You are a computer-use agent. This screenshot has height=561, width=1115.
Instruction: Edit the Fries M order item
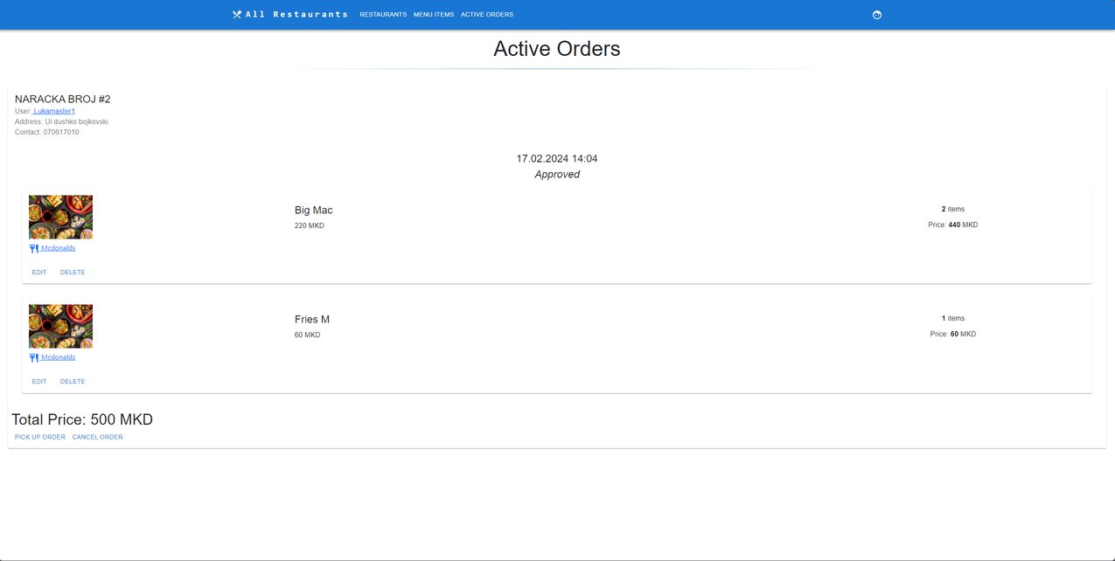39,382
